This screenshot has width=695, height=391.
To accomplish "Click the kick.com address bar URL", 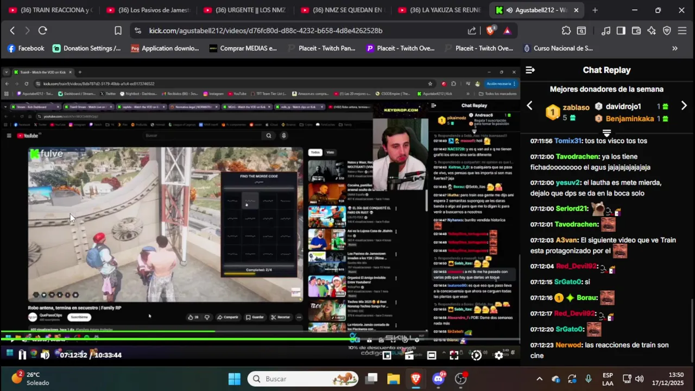I will [x=266, y=31].
